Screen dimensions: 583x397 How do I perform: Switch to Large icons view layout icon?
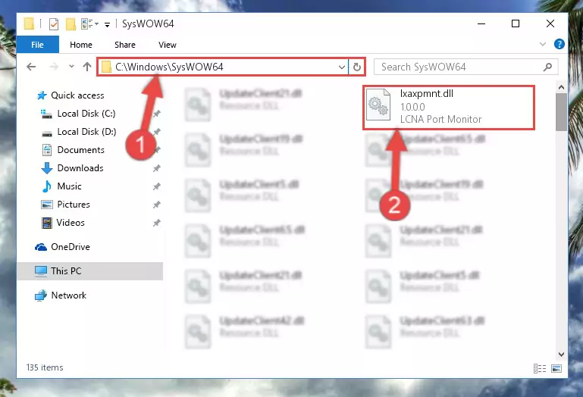point(556,368)
